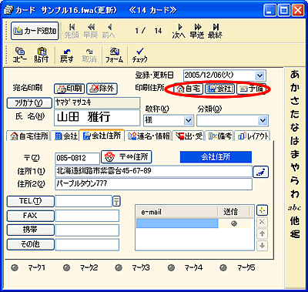This screenshot has width=308, height=292.
Task: Click the 会社住所 blue header label
Action: pyautogui.click(x=216, y=157)
